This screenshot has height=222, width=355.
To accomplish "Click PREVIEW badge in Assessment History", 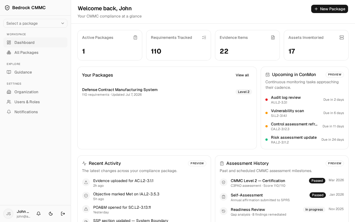I will point(335,163).
